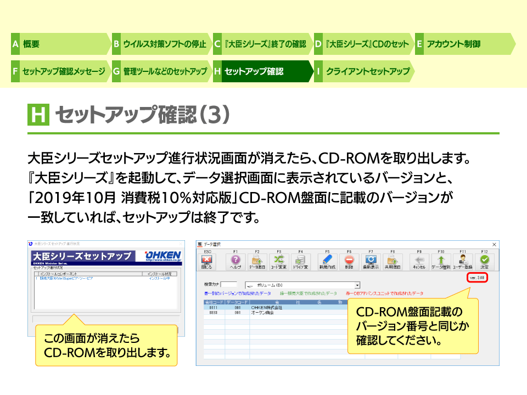Go to step F セットアップ確認メッセージ
This screenshot has width=527, height=395.
tap(60, 71)
